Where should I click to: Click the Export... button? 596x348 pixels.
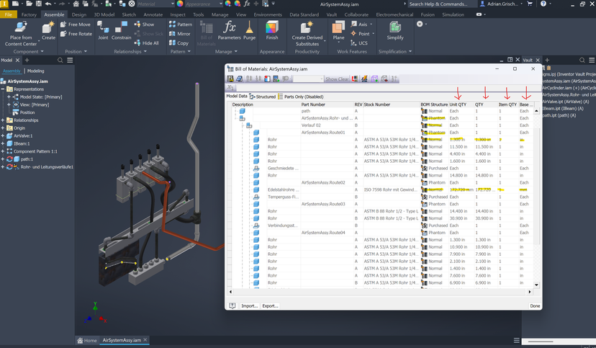pyautogui.click(x=270, y=305)
